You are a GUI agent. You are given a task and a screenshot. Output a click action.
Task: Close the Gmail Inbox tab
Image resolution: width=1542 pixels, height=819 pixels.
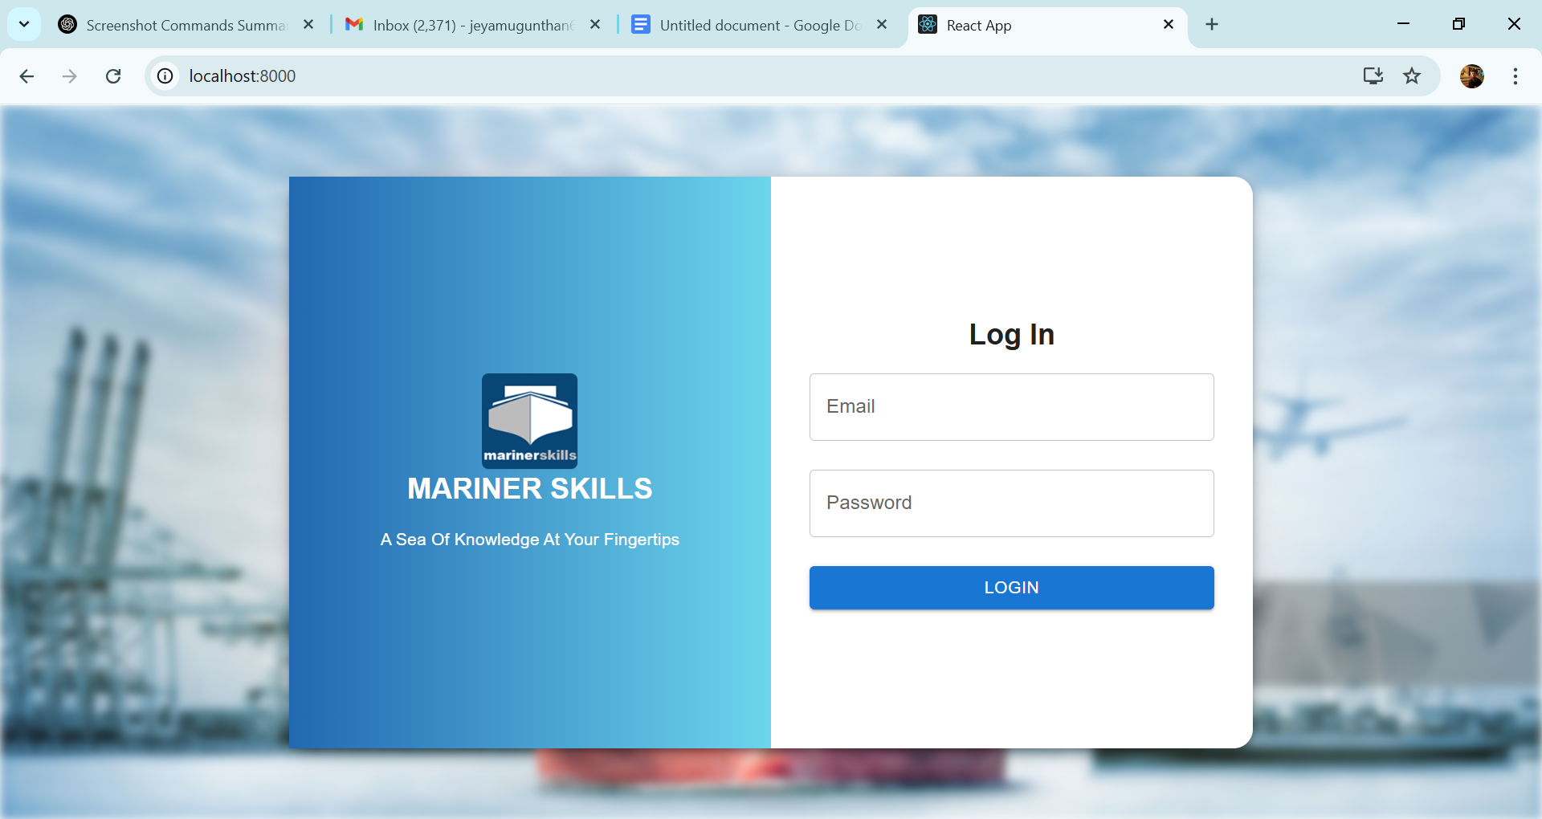click(595, 25)
